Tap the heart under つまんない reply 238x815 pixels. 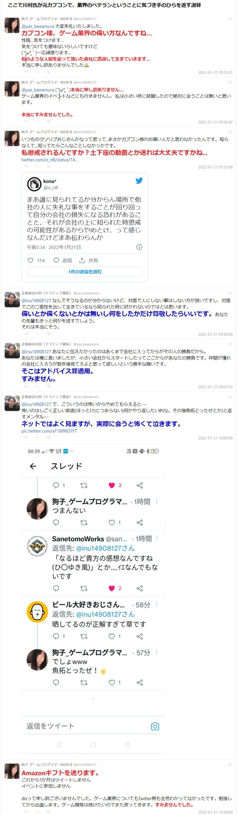click(112, 522)
